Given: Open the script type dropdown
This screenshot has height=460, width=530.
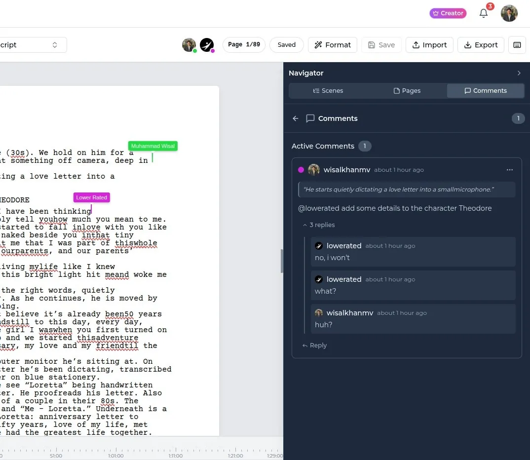Looking at the screenshot, I should [33, 45].
